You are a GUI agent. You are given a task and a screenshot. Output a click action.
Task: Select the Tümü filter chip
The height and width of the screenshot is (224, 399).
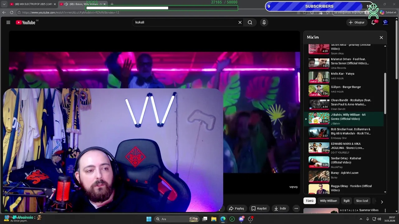tap(310, 201)
